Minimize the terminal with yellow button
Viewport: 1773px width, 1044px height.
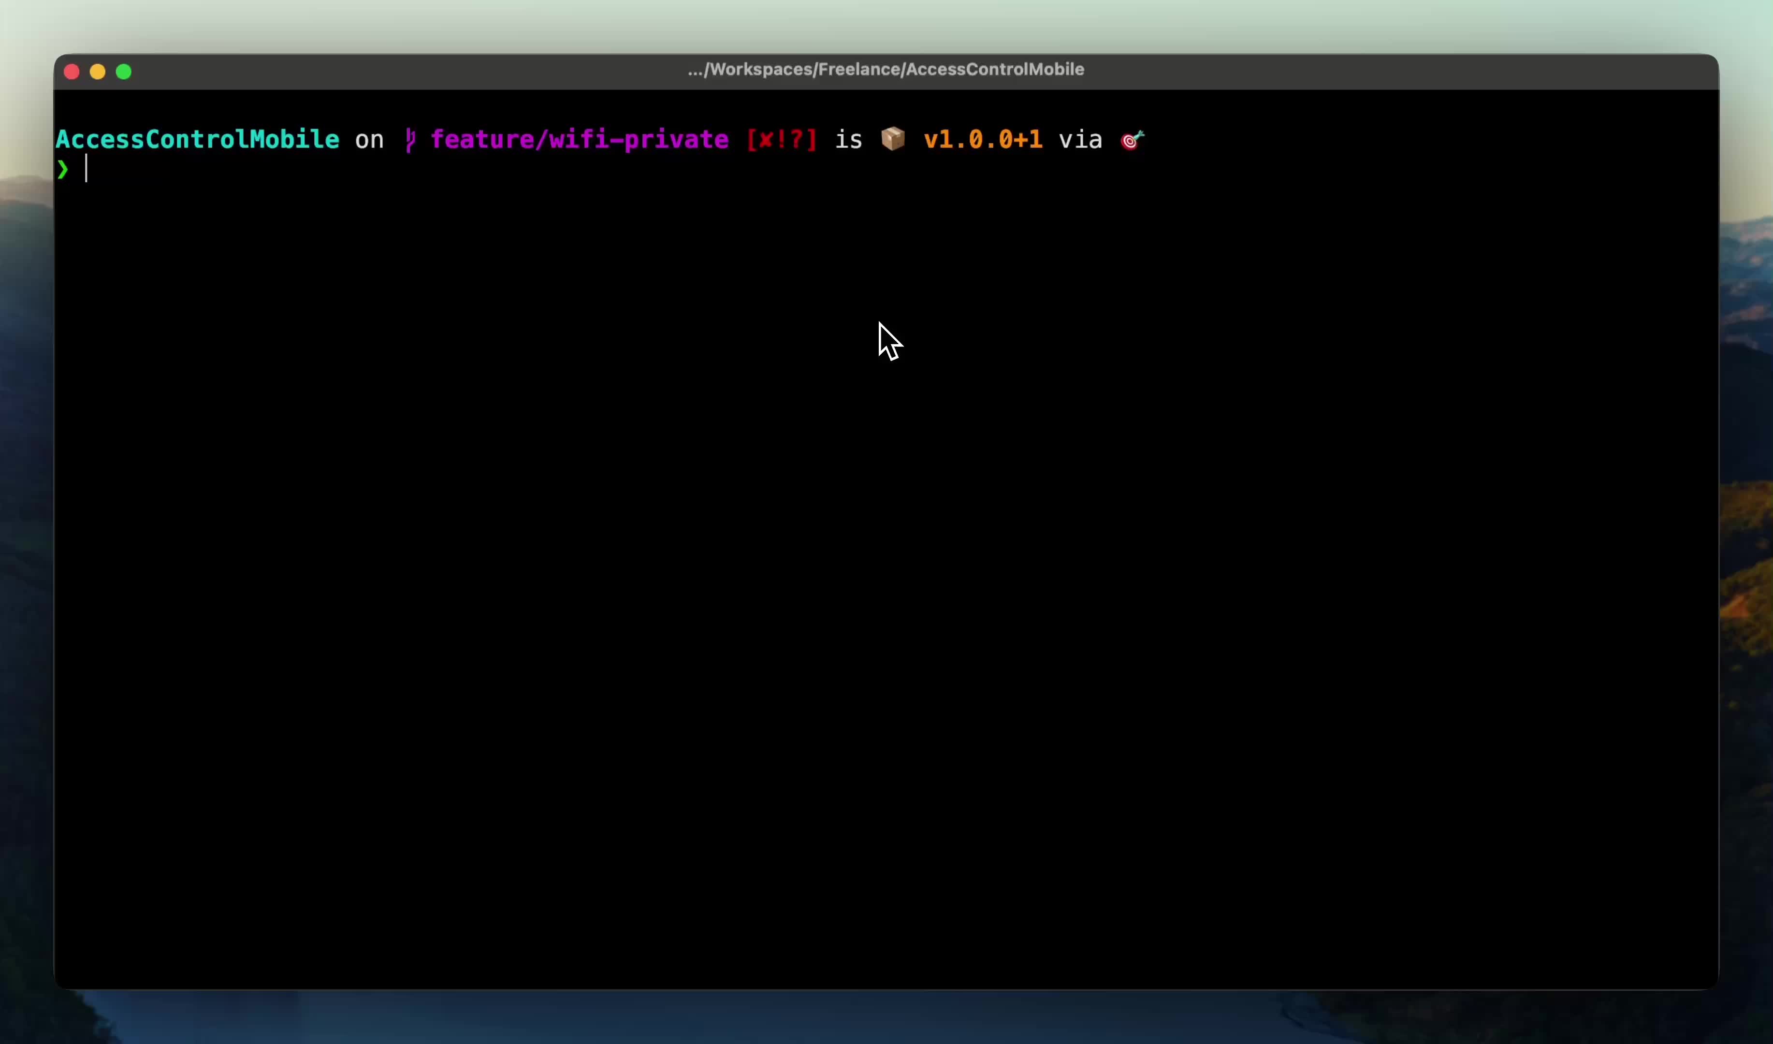click(x=98, y=72)
